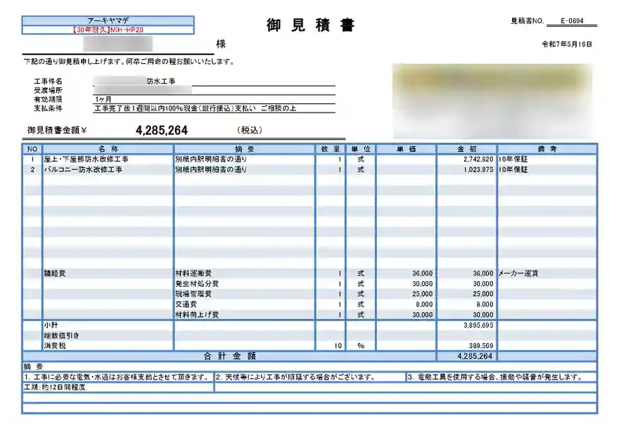
Task: Click the 工期：約12日間程度 cell
Action: [118, 387]
